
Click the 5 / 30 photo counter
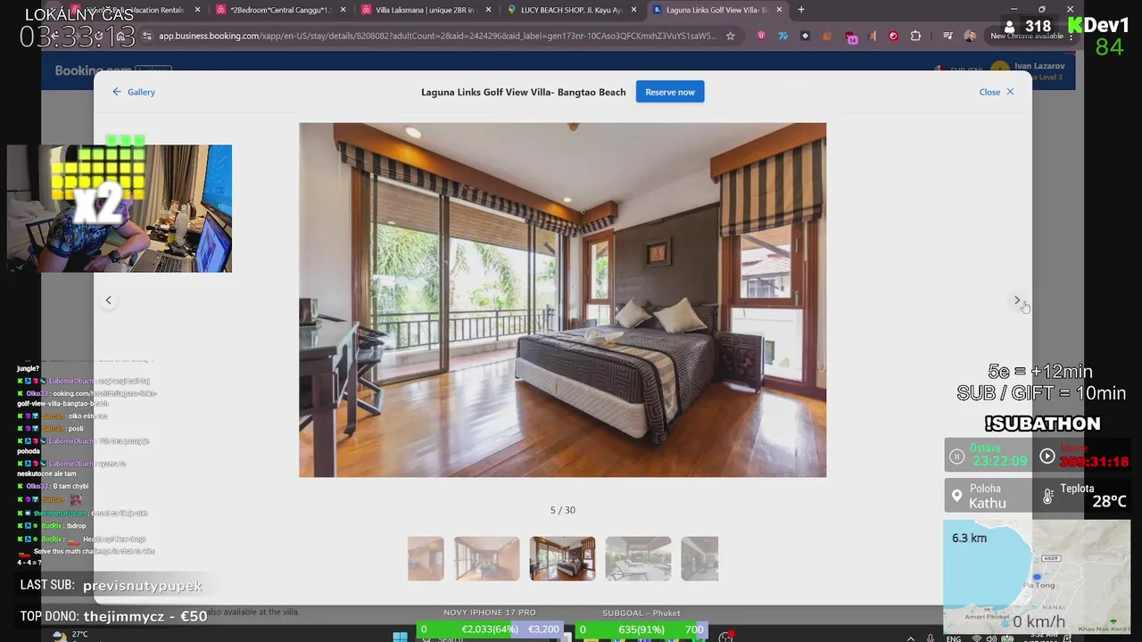click(x=562, y=510)
